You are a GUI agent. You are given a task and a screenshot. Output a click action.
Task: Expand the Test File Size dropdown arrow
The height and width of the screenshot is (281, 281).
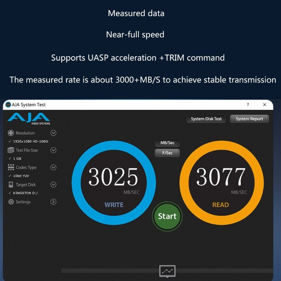(53, 150)
